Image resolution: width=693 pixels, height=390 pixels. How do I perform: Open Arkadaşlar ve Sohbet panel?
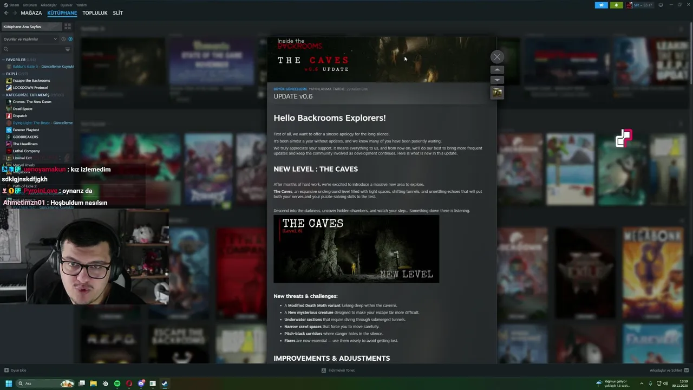[668, 370]
